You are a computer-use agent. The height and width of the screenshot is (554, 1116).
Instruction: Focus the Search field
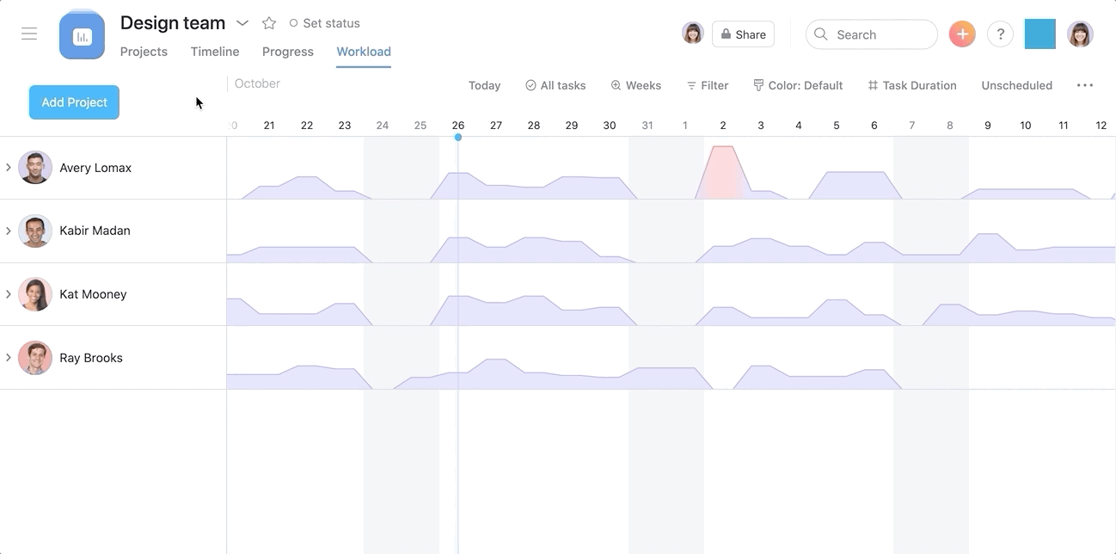coord(872,34)
